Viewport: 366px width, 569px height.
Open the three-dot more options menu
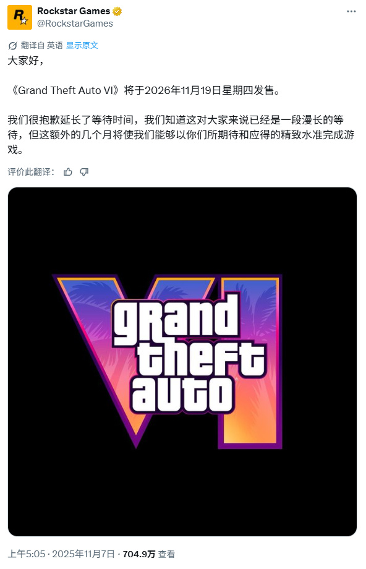(351, 12)
